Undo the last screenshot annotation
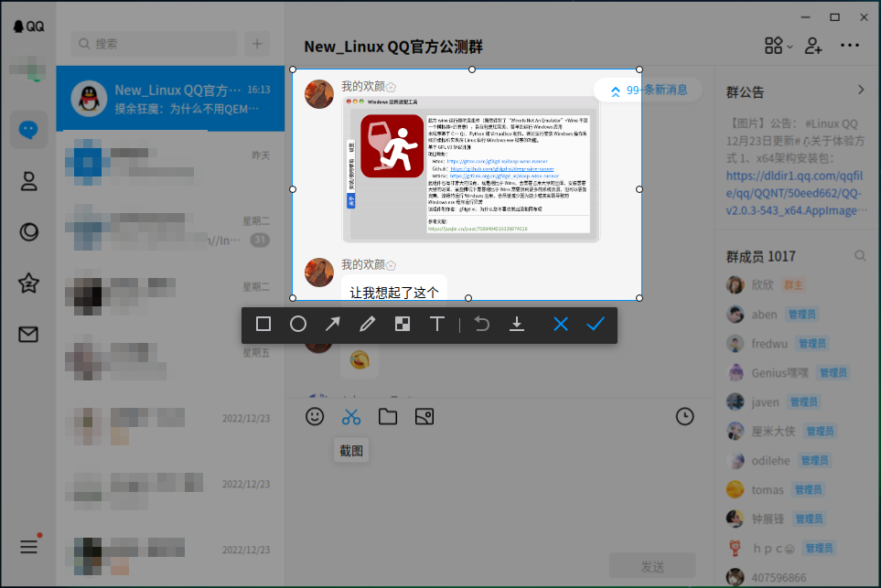 point(482,324)
